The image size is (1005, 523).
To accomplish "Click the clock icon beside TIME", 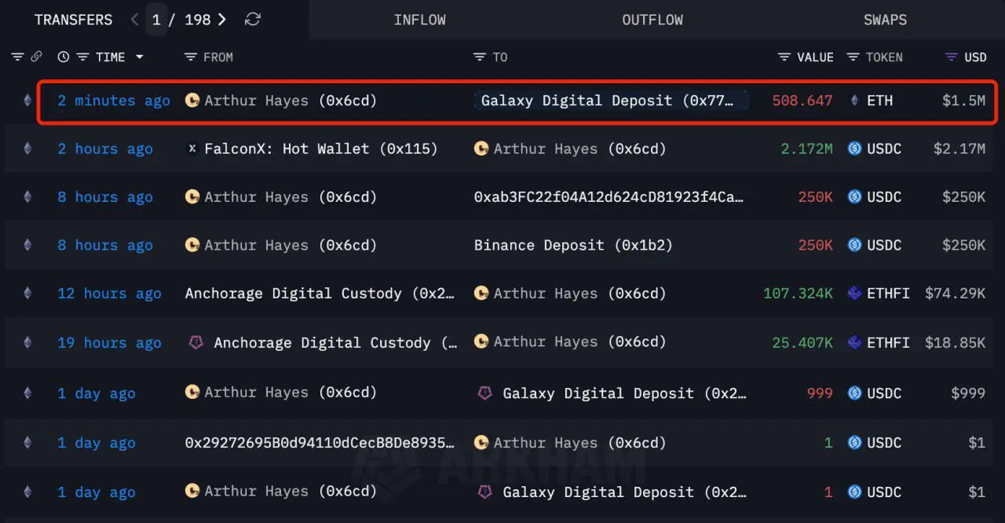I will click(64, 57).
